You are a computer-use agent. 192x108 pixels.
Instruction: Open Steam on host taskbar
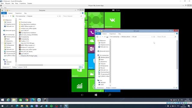(41, 106)
